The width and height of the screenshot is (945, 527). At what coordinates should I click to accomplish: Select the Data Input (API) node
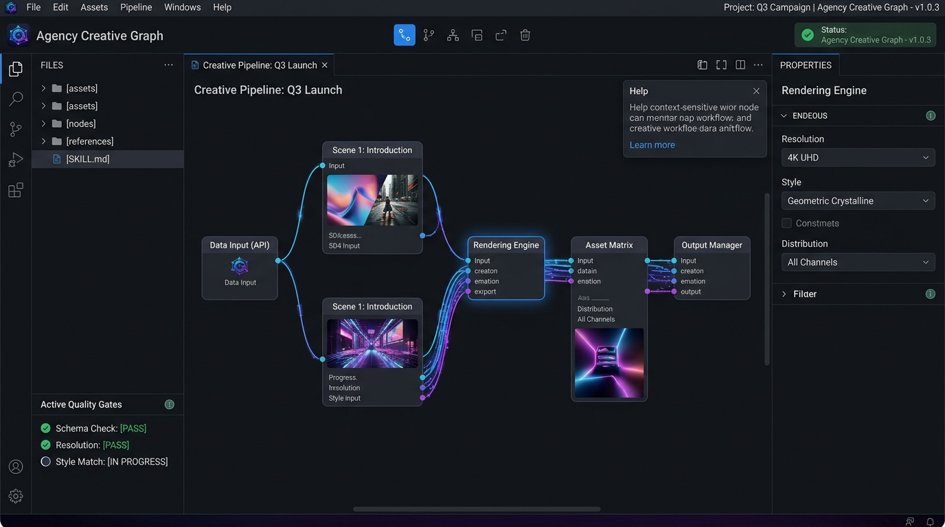coord(240,268)
